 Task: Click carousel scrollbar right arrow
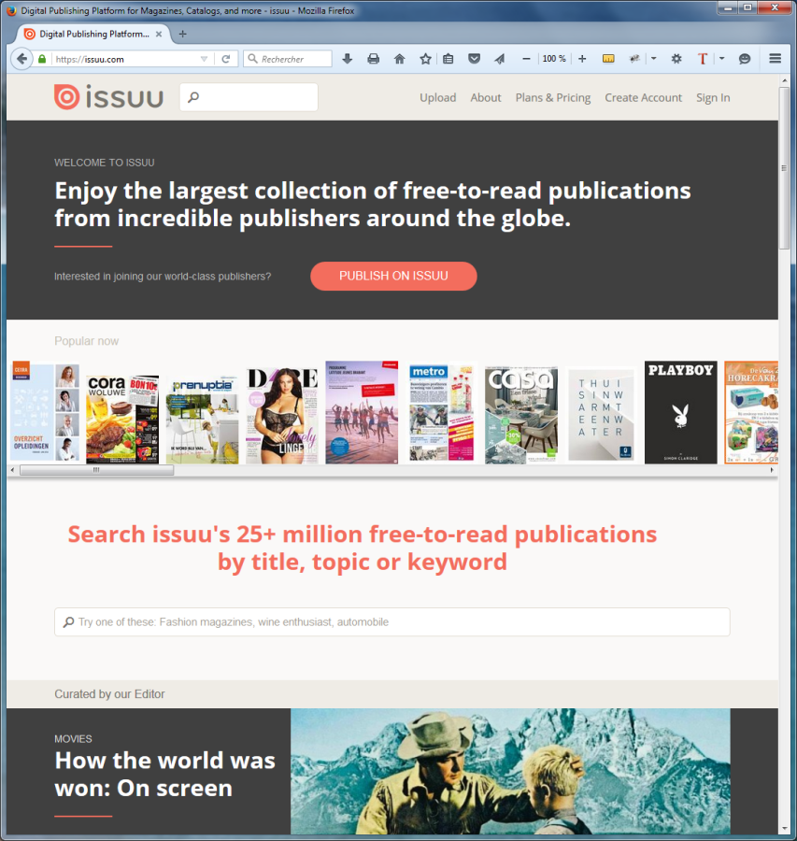click(772, 470)
